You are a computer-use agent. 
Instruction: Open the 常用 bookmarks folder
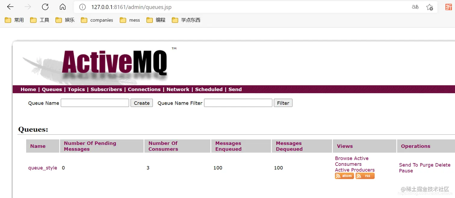14,20
